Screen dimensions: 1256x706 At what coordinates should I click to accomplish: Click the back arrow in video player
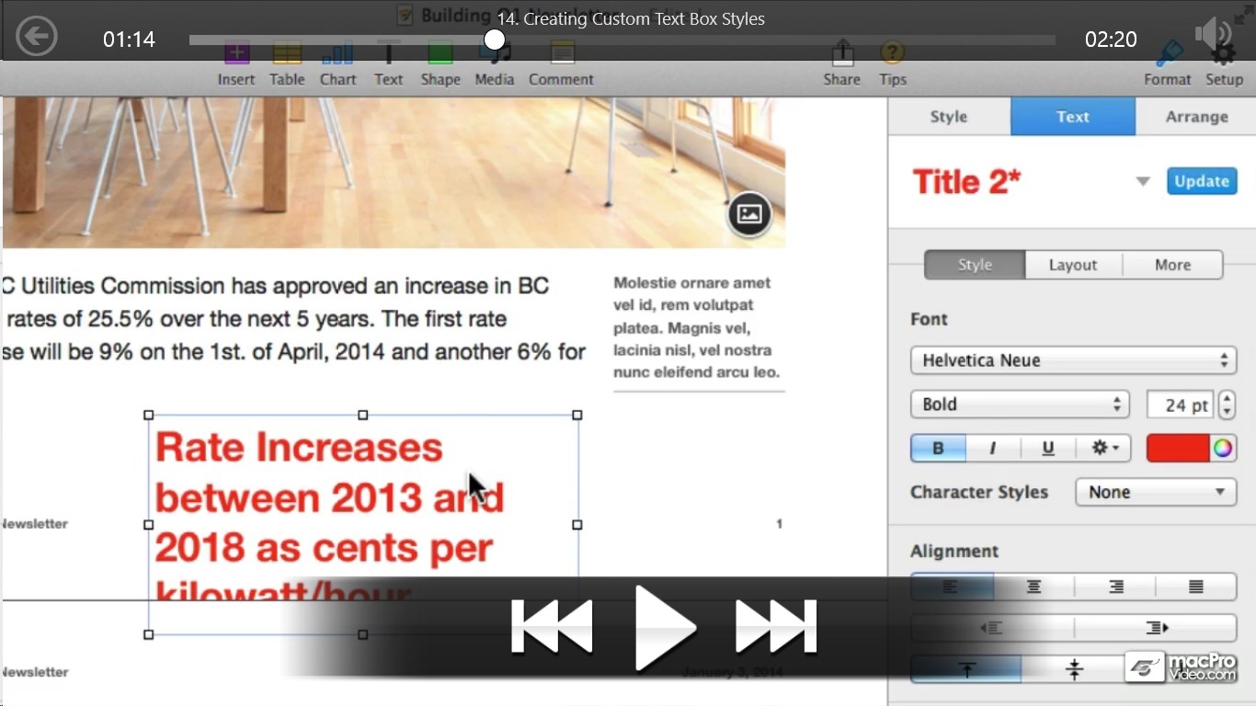(x=37, y=38)
